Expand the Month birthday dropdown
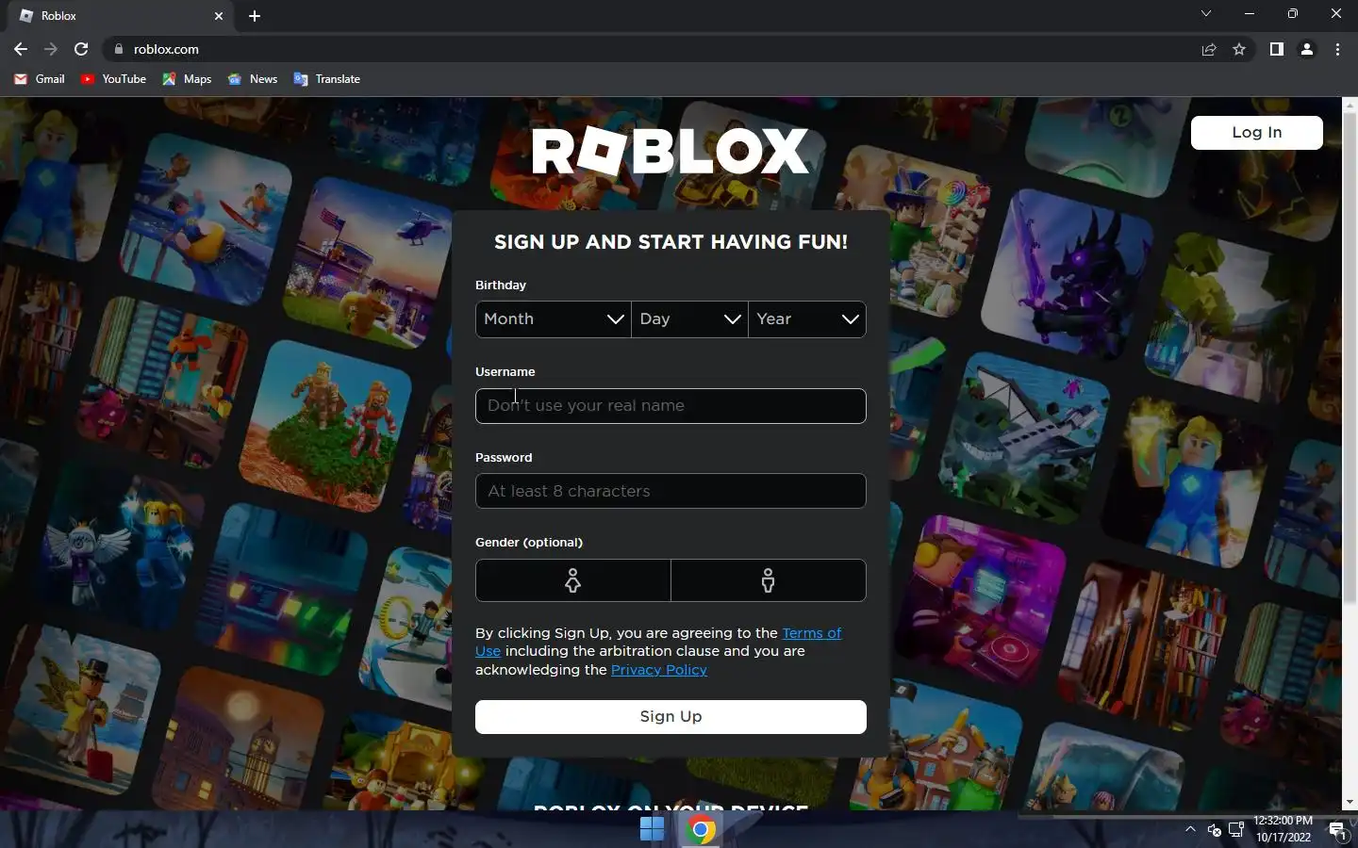Screen dimensions: 1358x848 [x=554, y=319]
